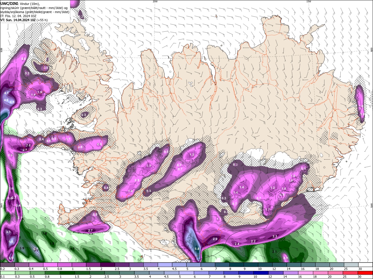Click the '2.3' precipitation value on the map
The height and width of the screenshot is (279, 373).
click(275, 236)
